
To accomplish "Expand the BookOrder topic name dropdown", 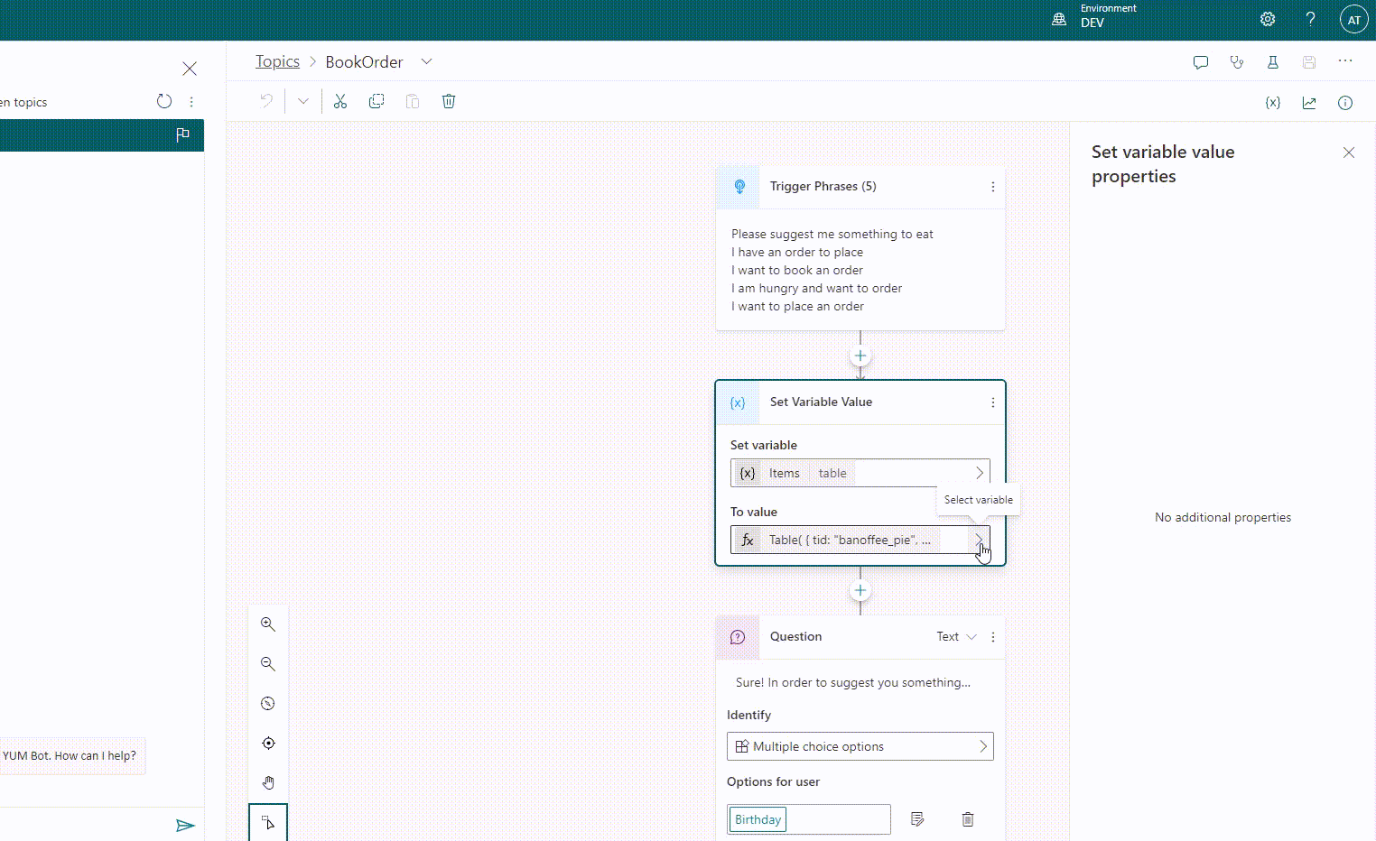I will point(426,61).
